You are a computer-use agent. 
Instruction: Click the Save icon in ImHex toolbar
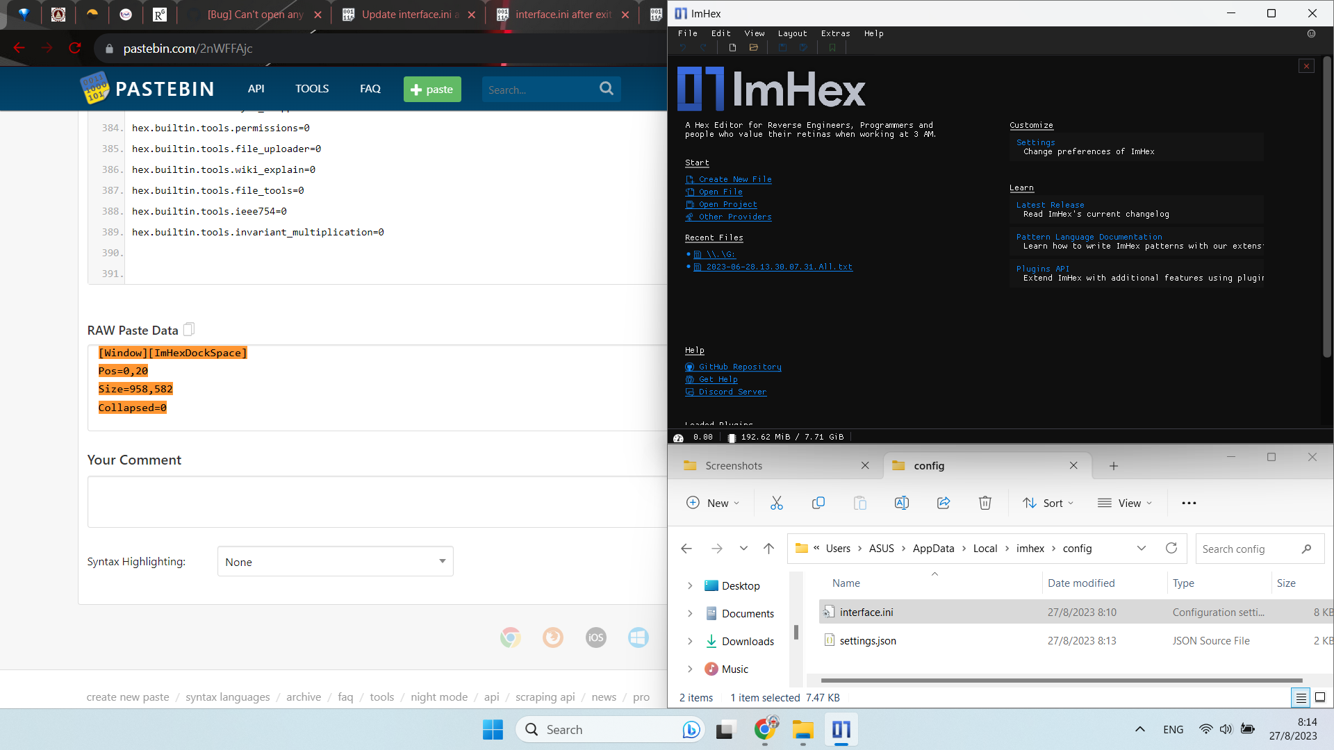783,48
